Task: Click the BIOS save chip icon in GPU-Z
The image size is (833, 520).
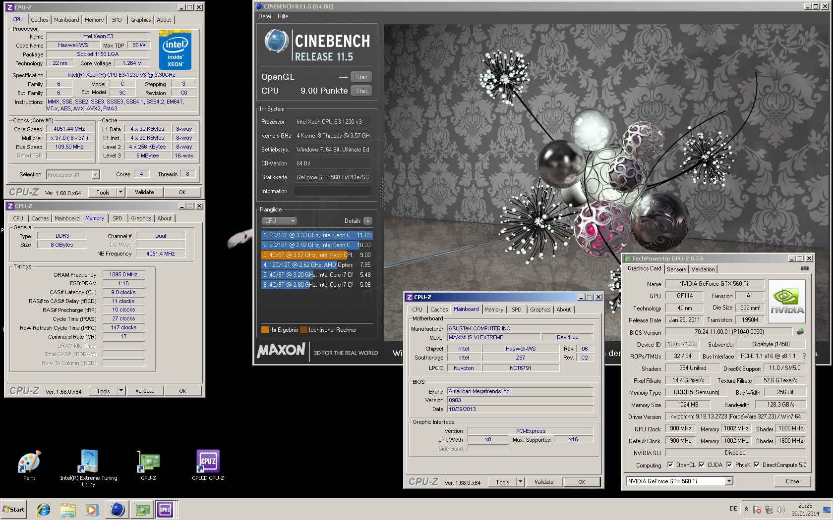Action: [x=800, y=332]
